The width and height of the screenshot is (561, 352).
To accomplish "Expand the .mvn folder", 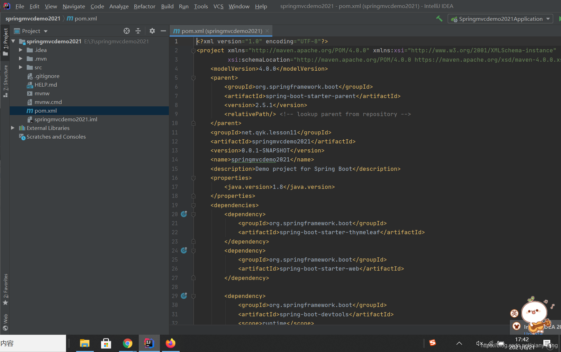I will tap(21, 59).
